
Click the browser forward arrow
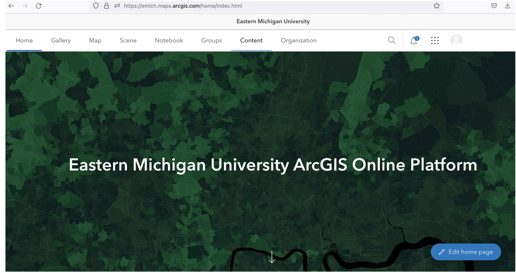25,6
